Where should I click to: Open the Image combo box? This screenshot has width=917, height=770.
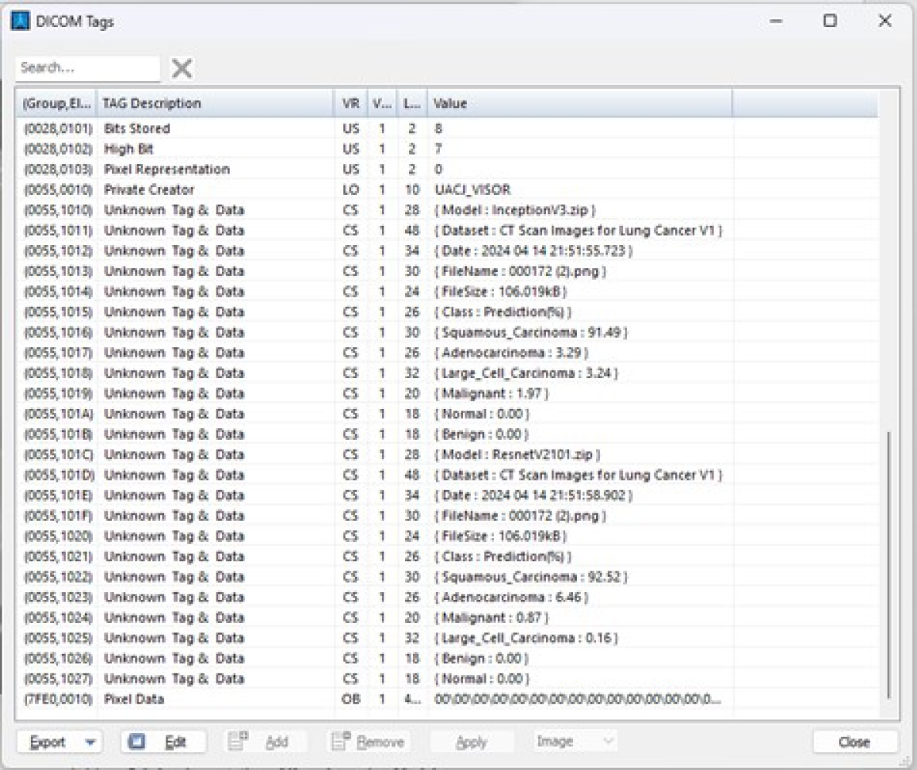click(575, 742)
